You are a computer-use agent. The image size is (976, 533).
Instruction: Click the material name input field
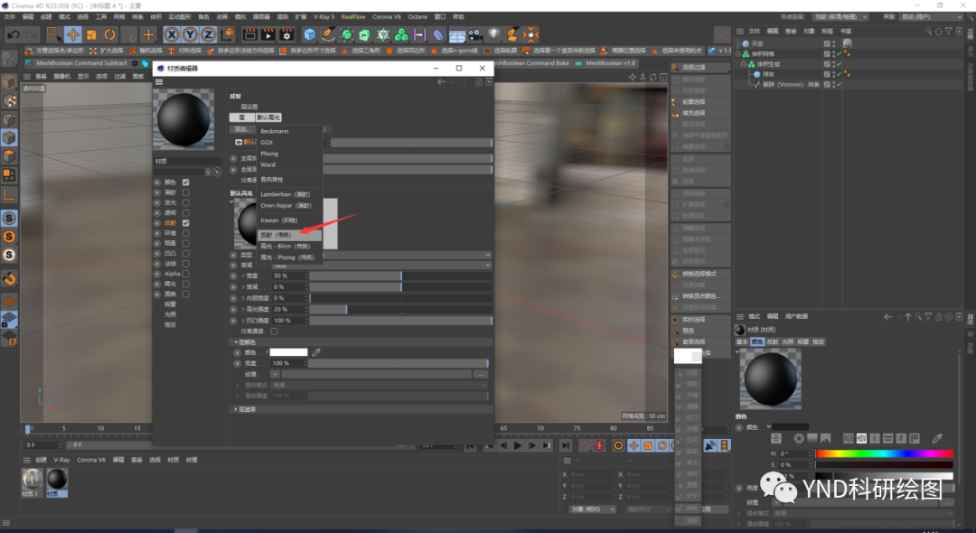click(188, 161)
